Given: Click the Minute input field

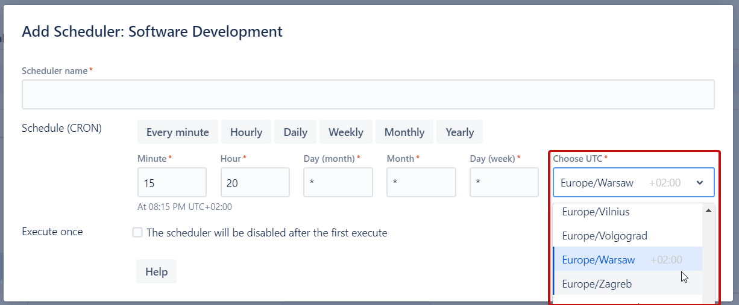Looking at the screenshot, I should click(x=172, y=182).
